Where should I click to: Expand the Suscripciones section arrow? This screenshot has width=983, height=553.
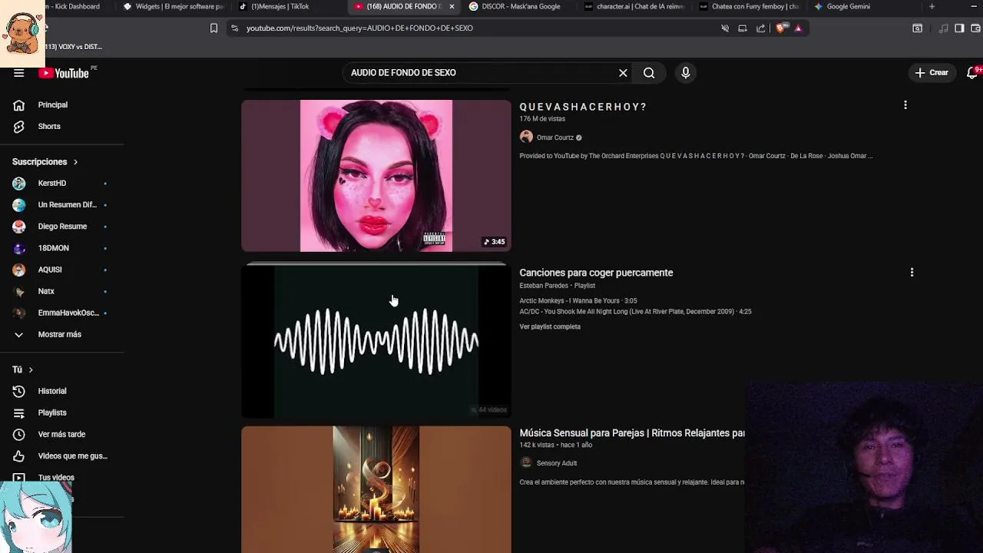(x=75, y=162)
